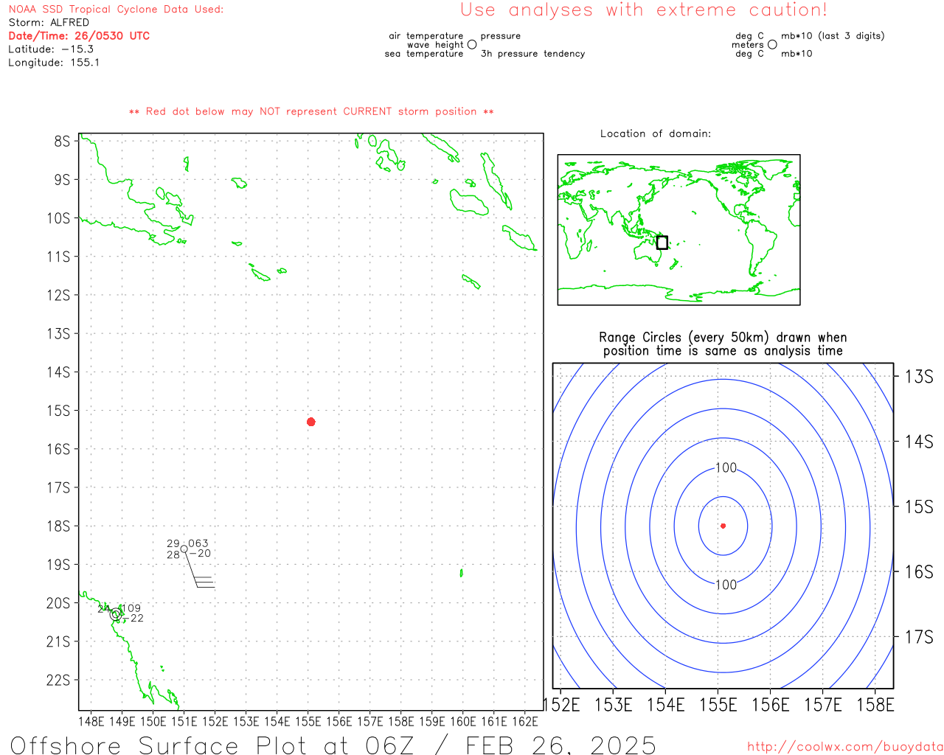Viewport: 944px width, 755px height.
Task: Click the red dot disclaimer text above map
Action: coord(311,112)
